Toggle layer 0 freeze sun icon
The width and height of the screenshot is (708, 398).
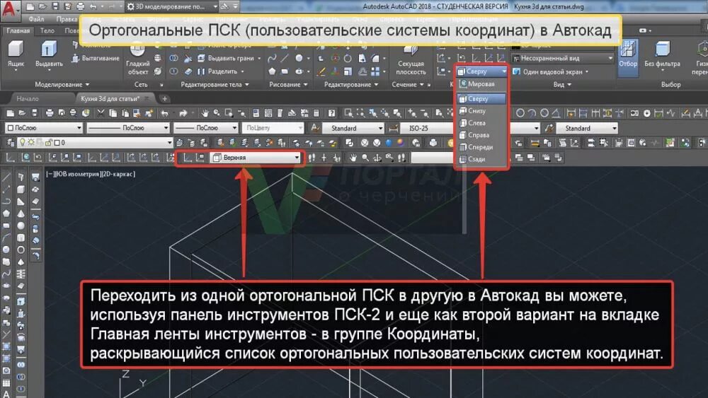pos(30,142)
